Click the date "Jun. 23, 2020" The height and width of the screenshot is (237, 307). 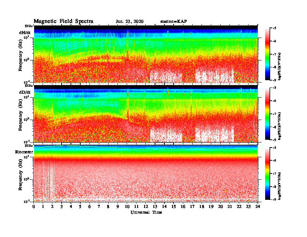(129, 22)
